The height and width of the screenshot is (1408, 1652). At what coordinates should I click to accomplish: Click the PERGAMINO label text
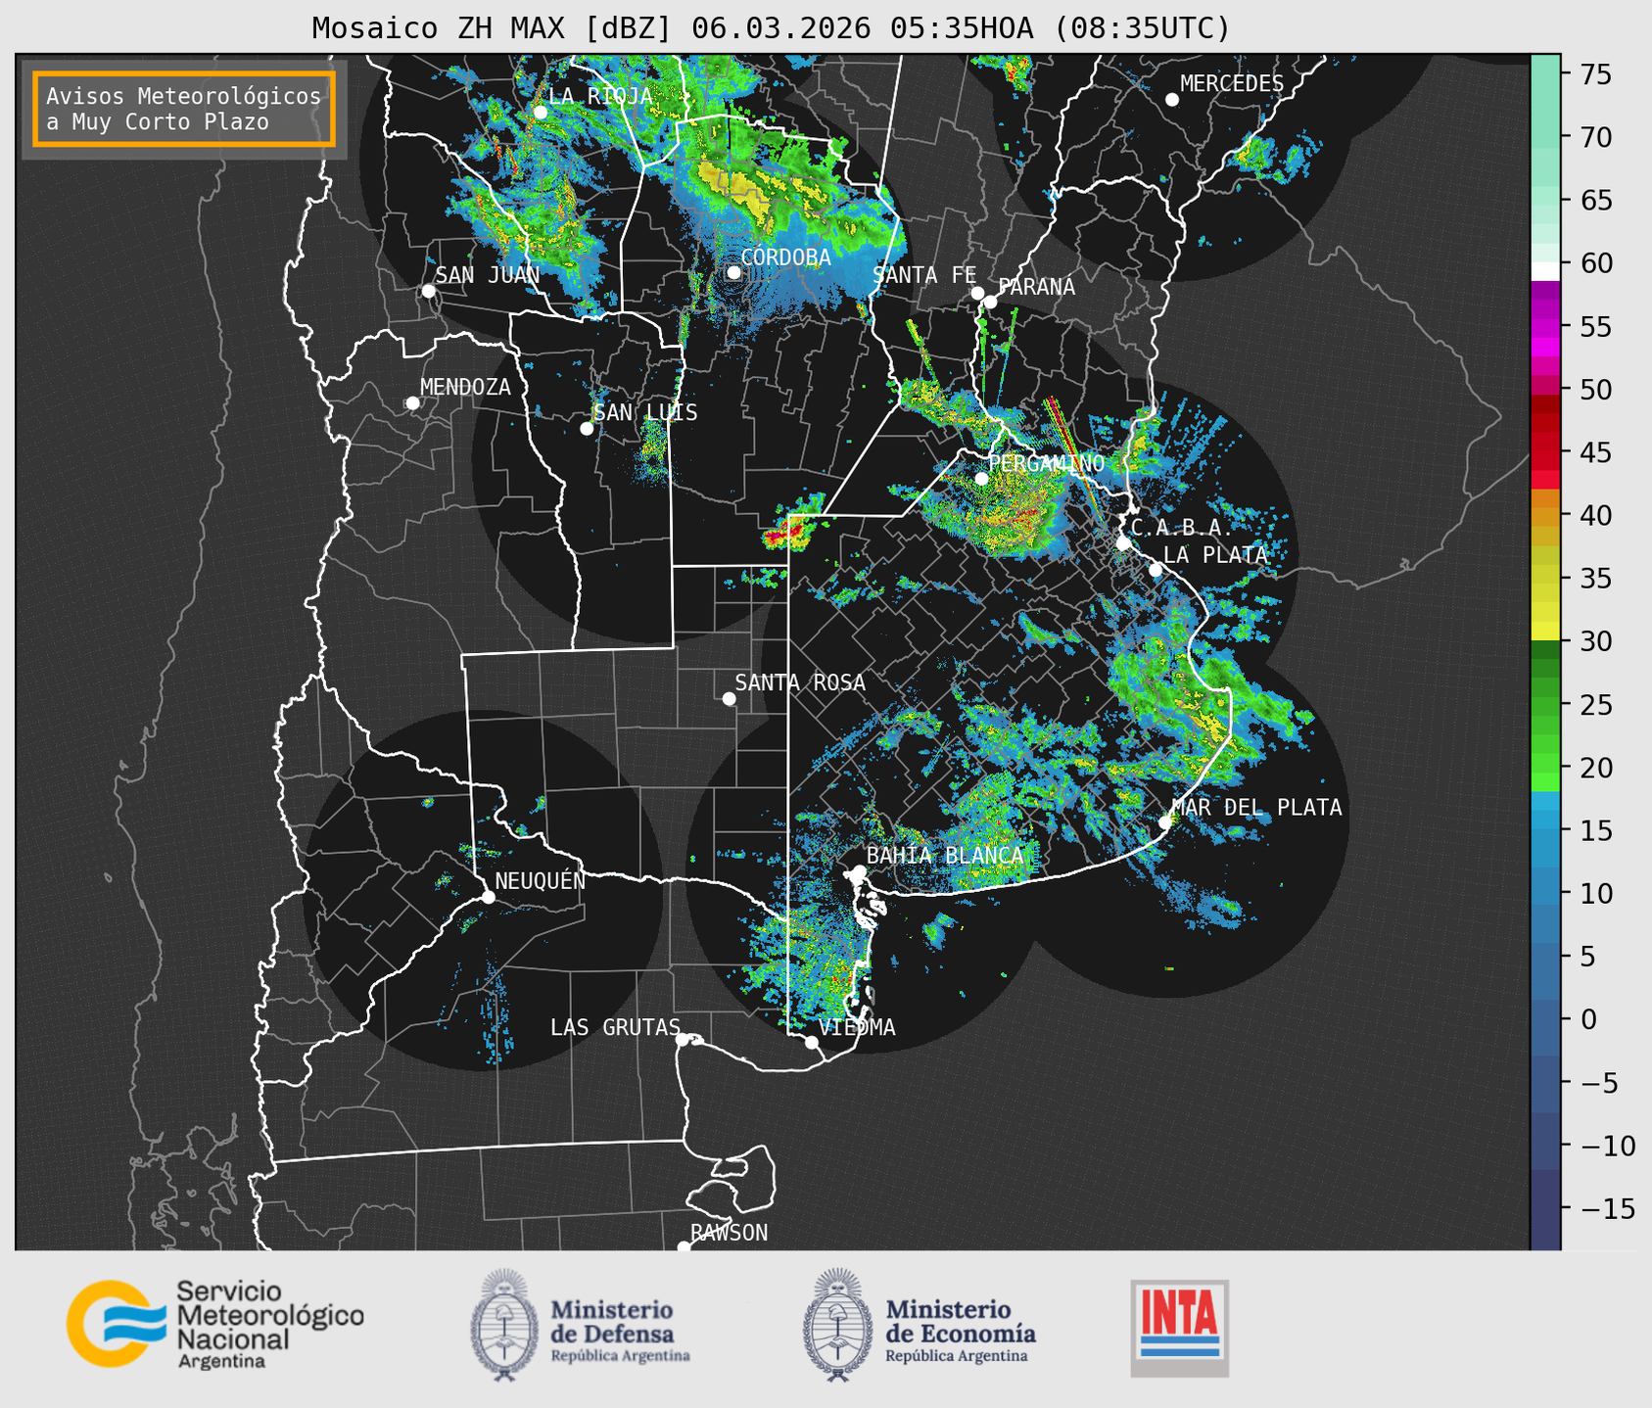point(1046,463)
